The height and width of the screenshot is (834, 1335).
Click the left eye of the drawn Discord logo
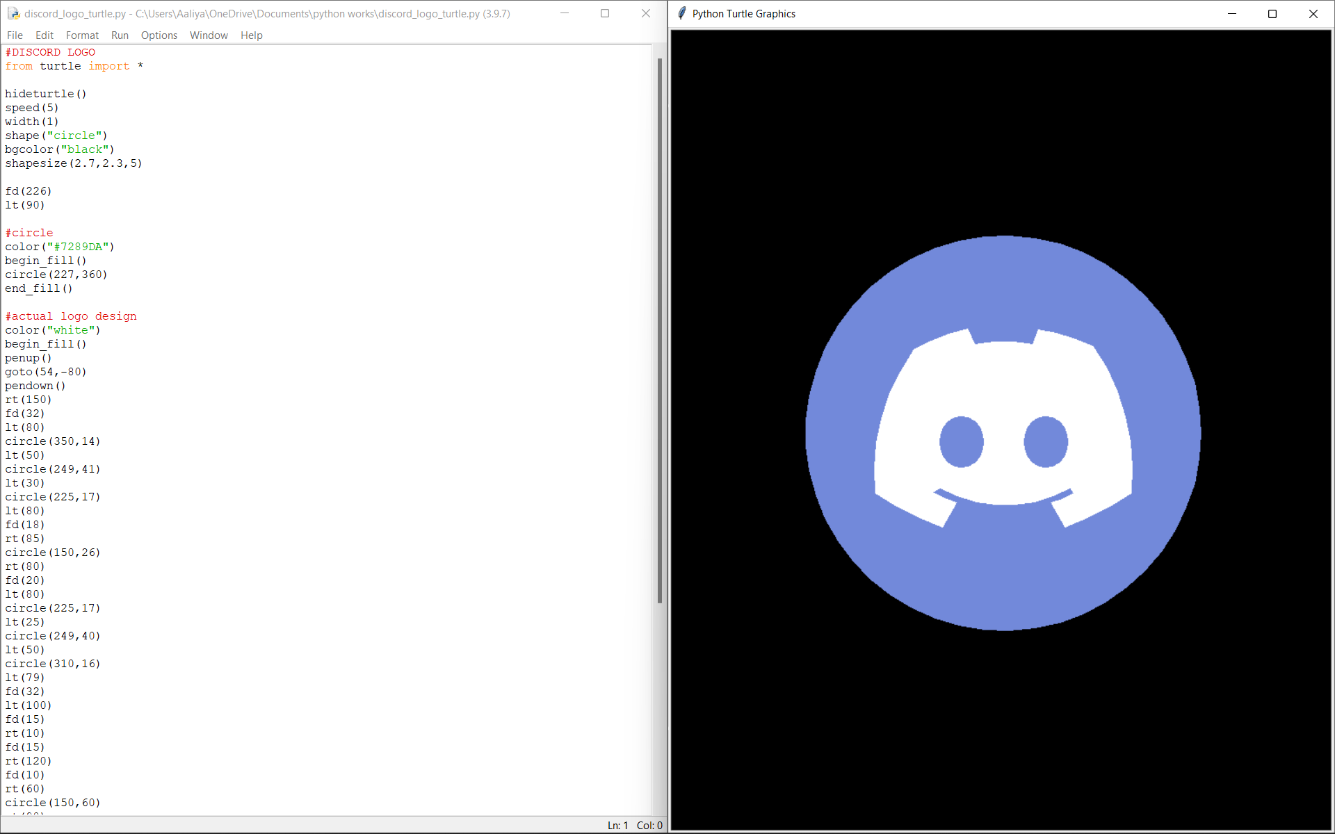[962, 441]
